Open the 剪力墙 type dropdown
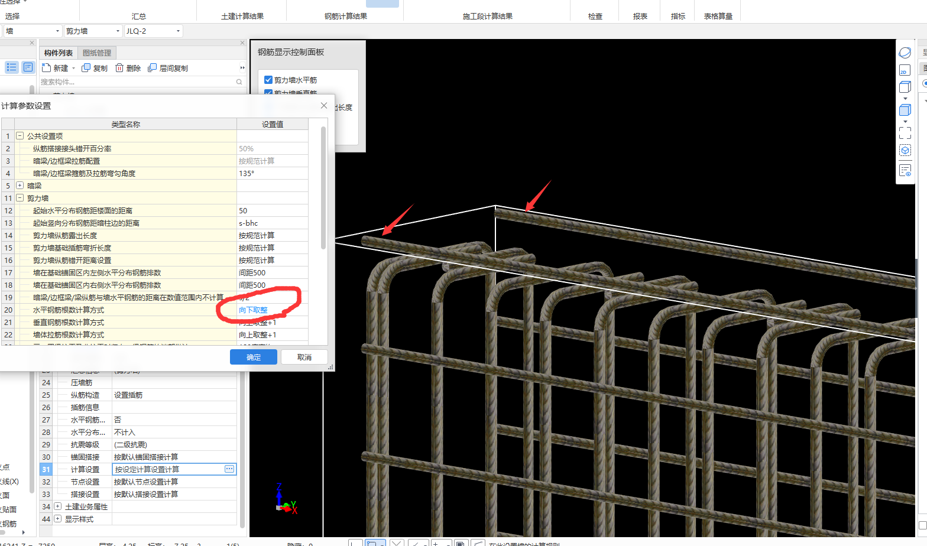 point(118,31)
